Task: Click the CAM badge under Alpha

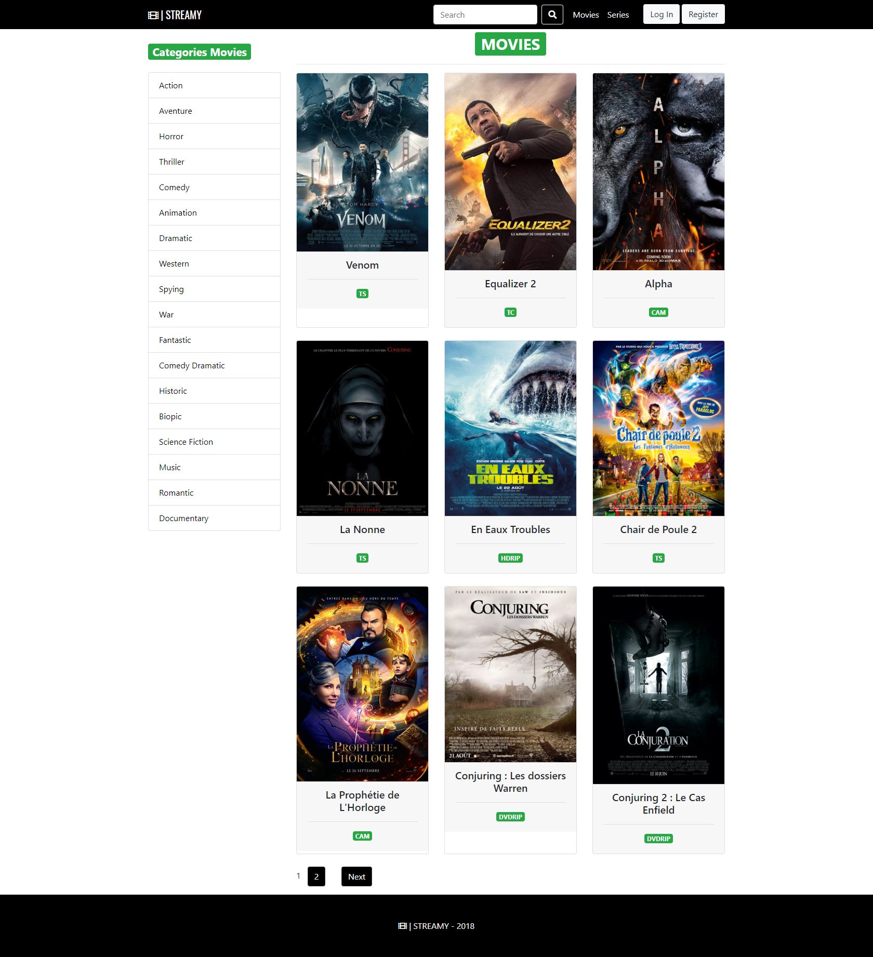Action: pyautogui.click(x=658, y=312)
